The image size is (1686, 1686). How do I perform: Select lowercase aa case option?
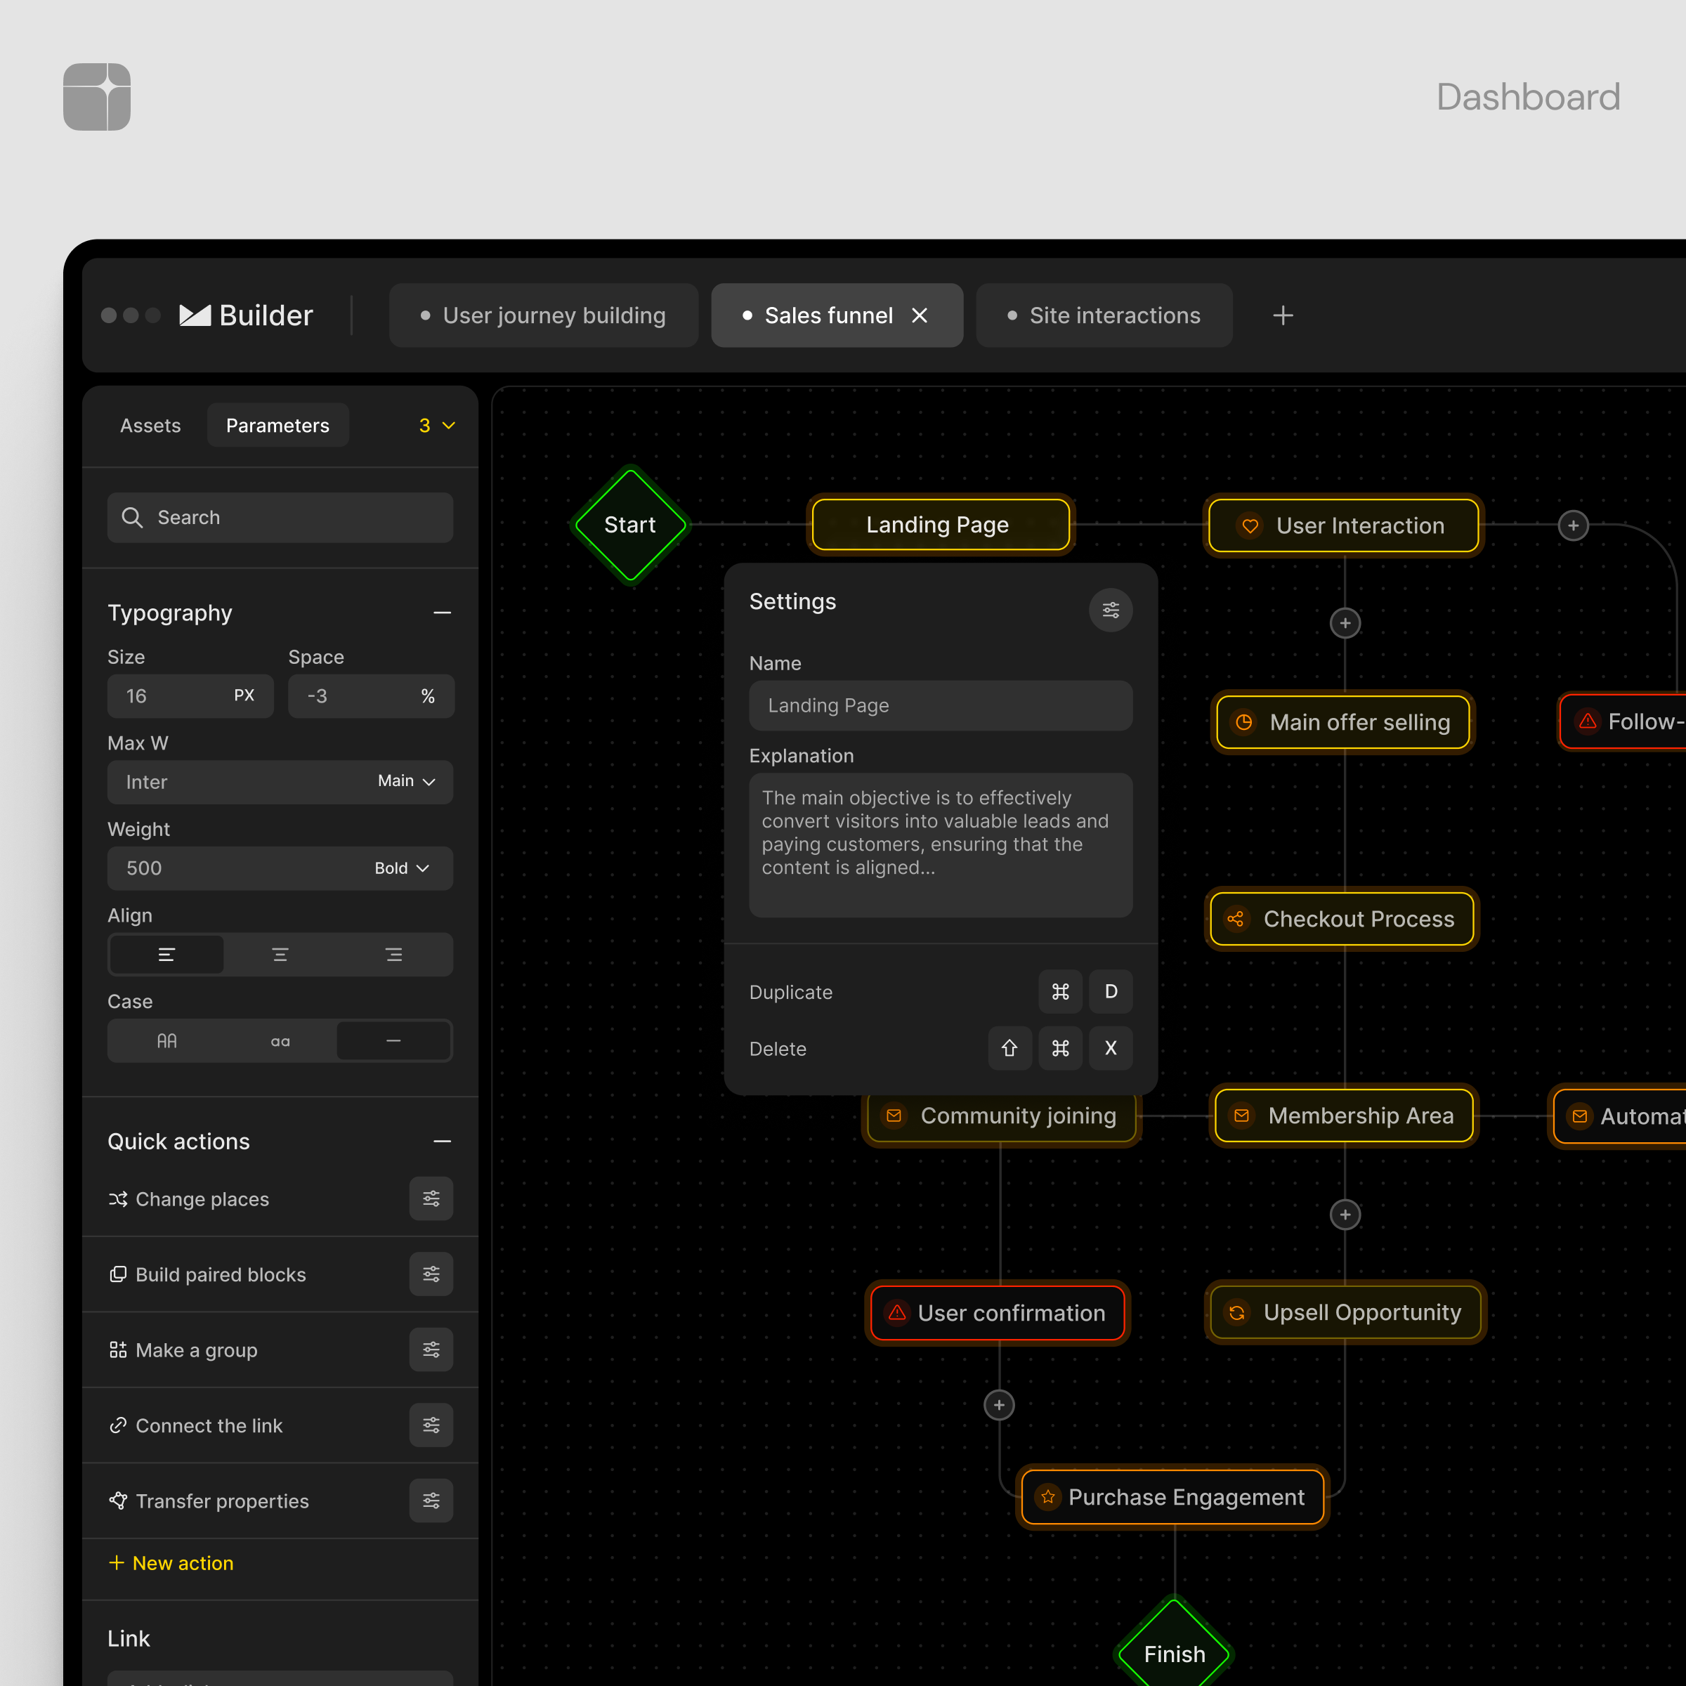(x=280, y=1040)
